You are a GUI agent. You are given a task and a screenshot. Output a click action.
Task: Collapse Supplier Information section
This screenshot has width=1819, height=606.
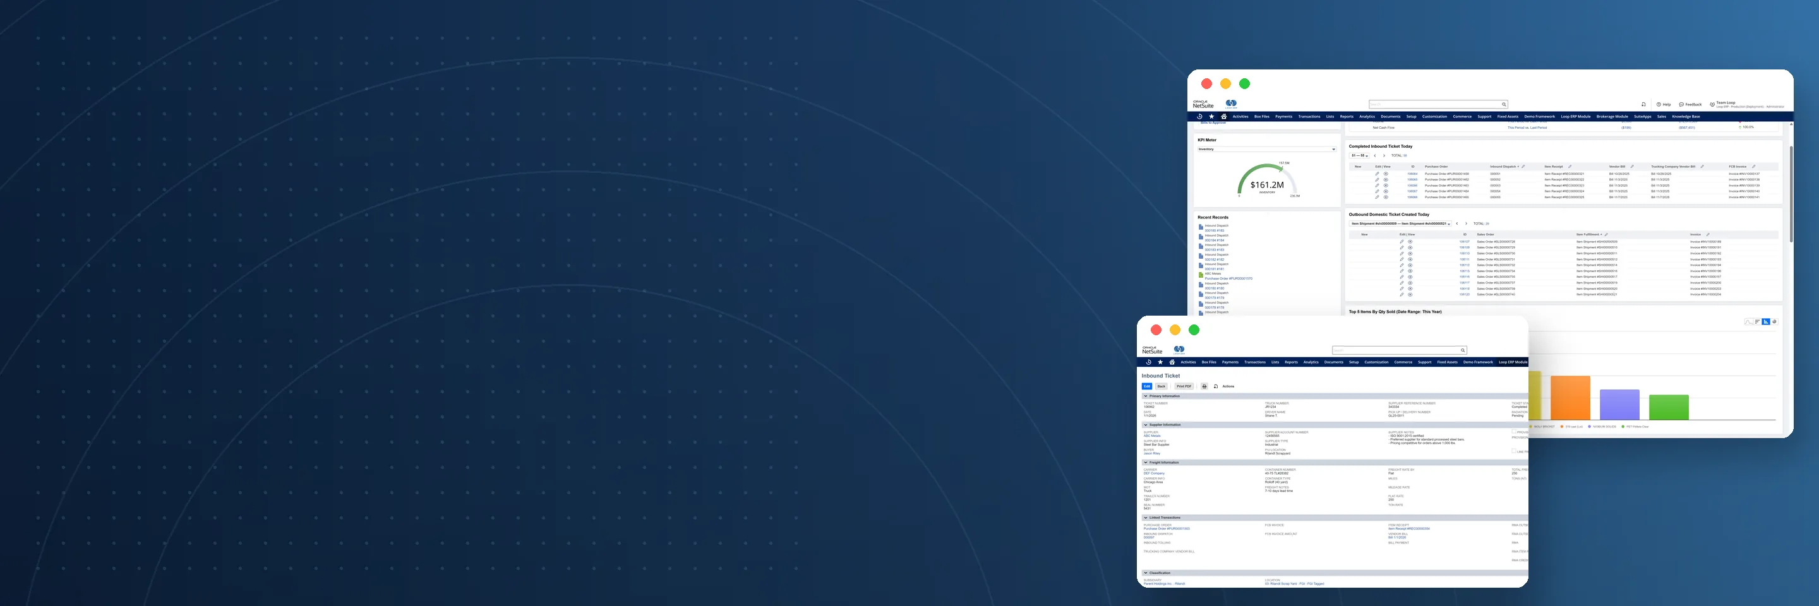click(x=1146, y=425)
